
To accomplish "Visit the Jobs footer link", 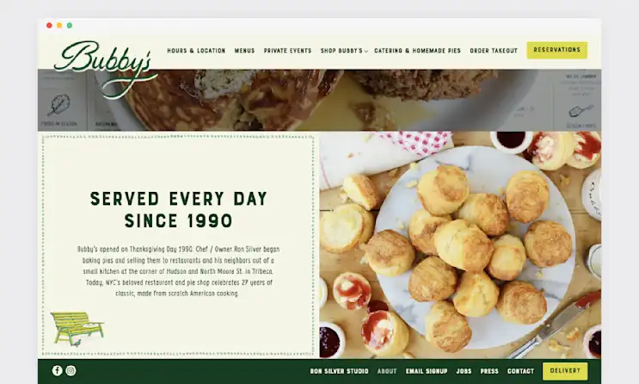I will pos(464,371).
